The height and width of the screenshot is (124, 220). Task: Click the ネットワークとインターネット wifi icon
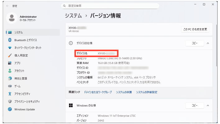[x=10, y=48]
